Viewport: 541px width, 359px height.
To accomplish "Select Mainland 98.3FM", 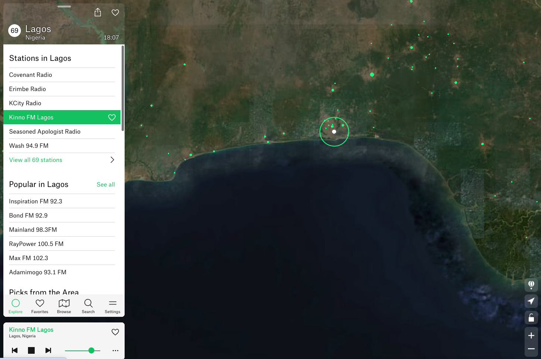I will click(62, 230).
